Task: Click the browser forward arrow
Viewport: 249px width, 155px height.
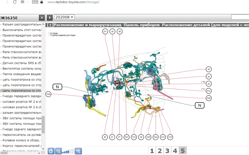Action: tap(7, 2)
